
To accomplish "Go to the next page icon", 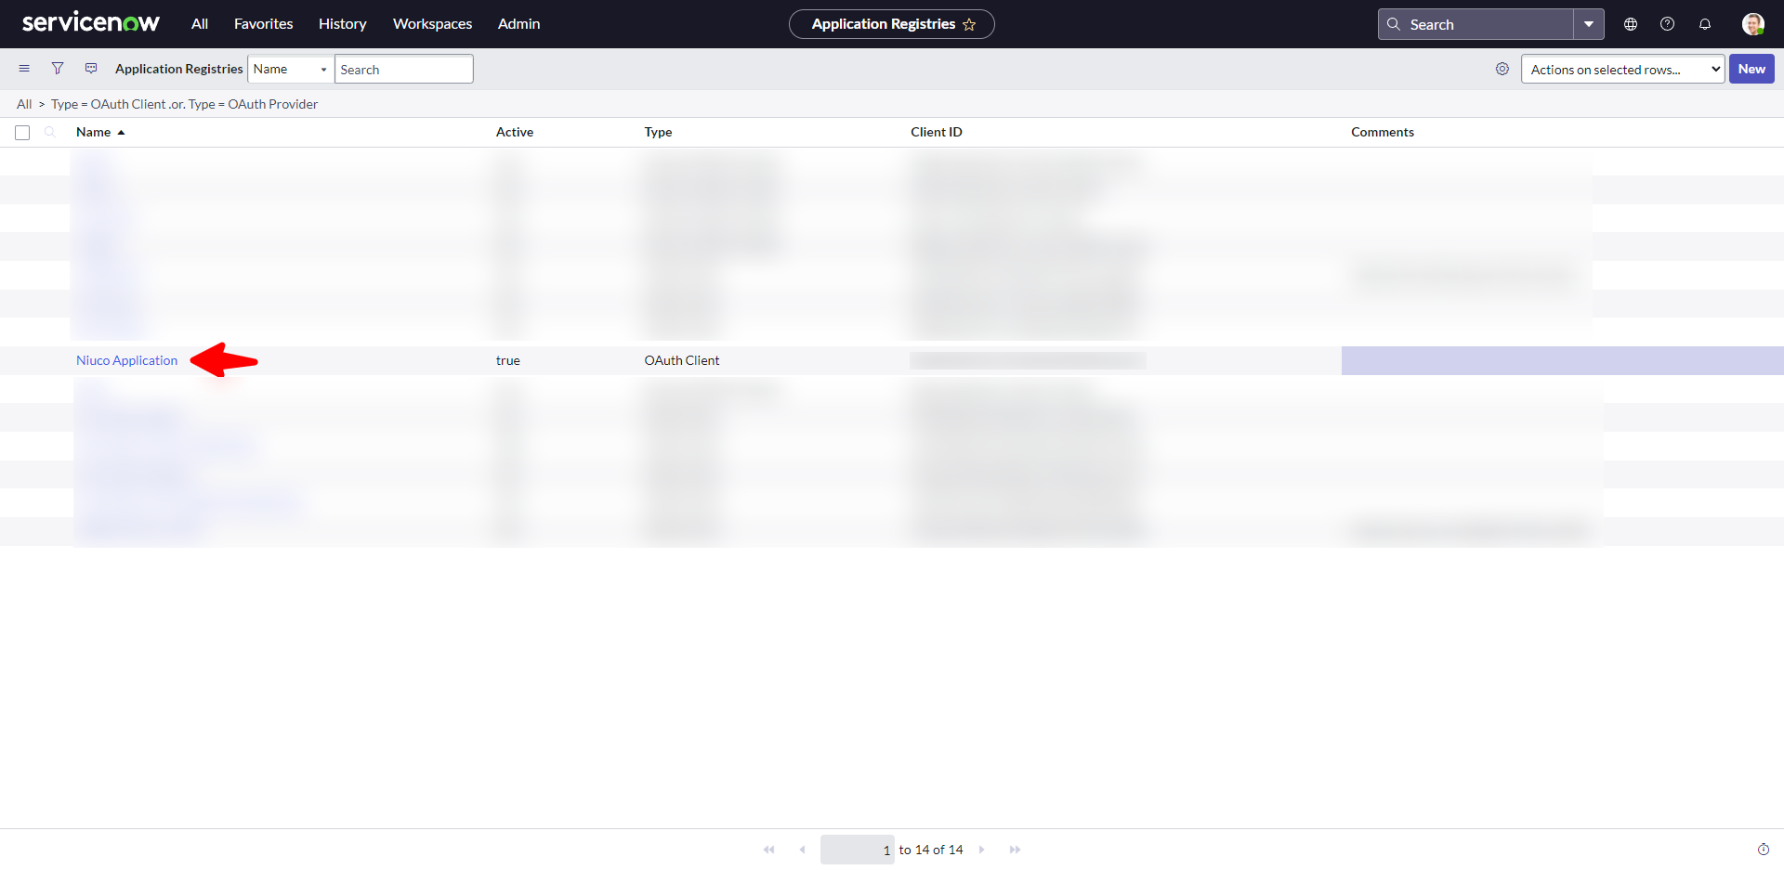I will (981, 850).
